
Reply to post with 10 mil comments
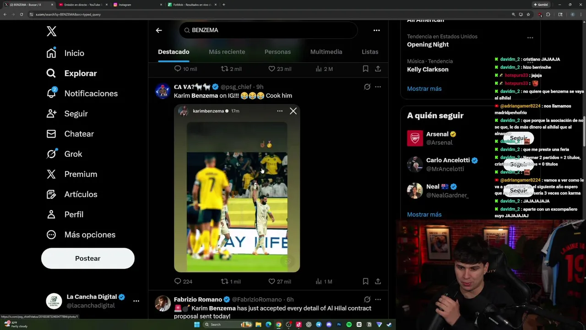point(185,69)
